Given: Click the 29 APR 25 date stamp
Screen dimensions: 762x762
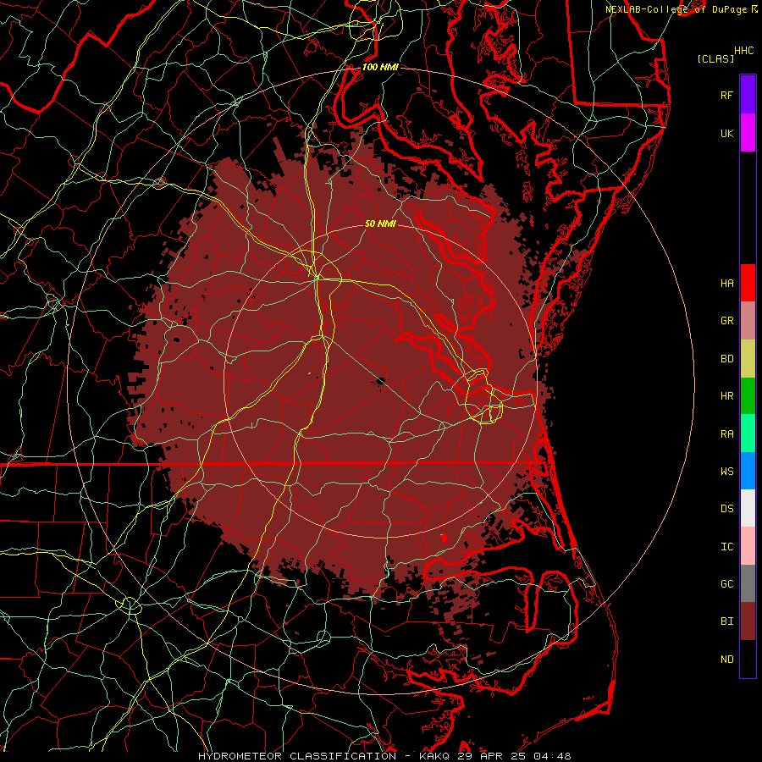Looking at the screenshot, I should coord(492,756).
